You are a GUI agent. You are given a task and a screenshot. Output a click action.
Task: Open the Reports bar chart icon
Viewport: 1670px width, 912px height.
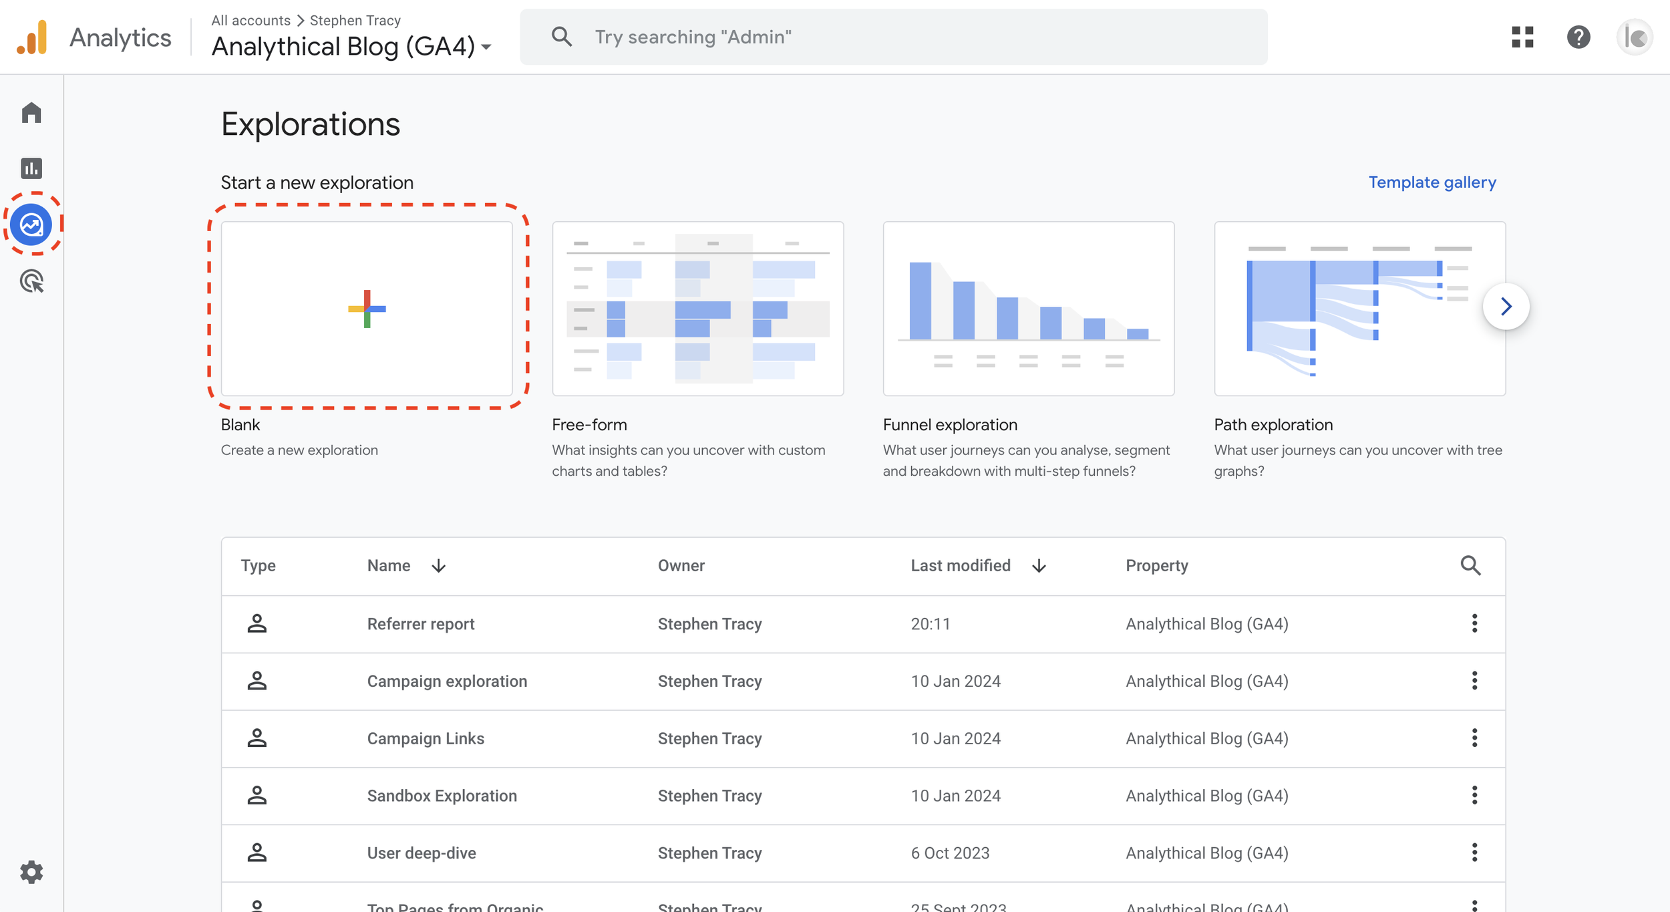(31, 168)
